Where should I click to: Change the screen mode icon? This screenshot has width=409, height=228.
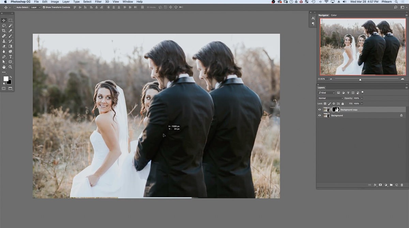[x=11, y=88]
